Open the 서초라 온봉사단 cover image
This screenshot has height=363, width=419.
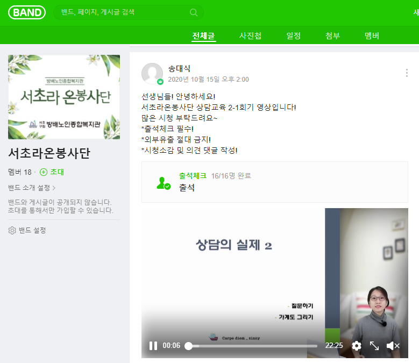(x=64, y=97)
